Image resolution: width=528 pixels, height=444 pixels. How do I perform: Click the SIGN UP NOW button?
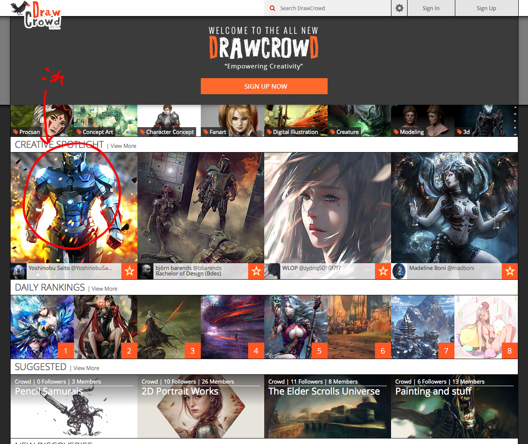264,86
